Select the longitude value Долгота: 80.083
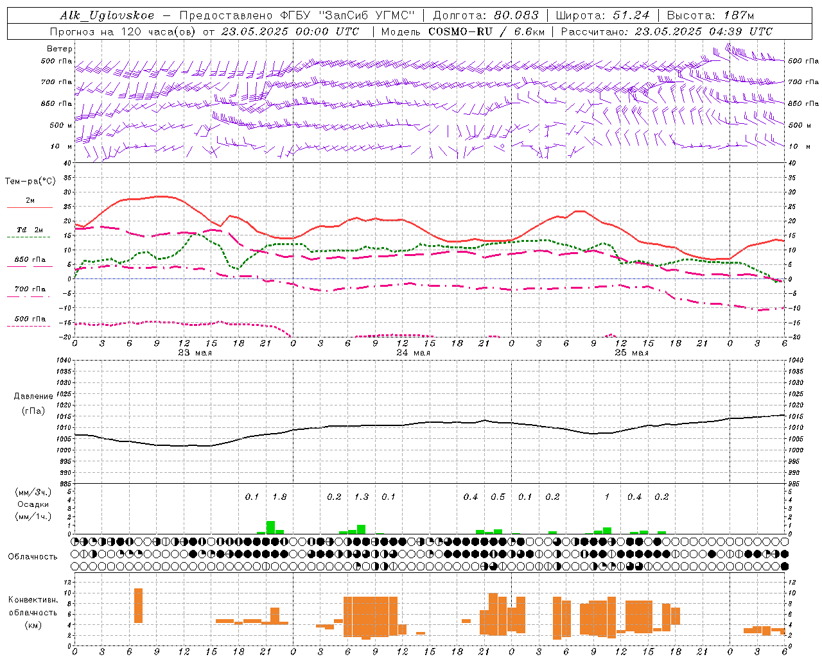This screenshot has width=822, height=657. (x=487, y=15)
